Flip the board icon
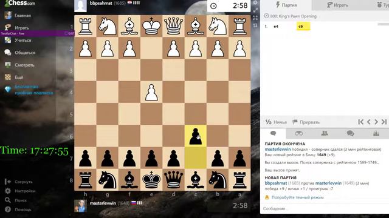This screenshot has height=218, width=389. click(x=255, y=25)
